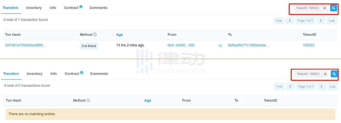Click the Last button in upper pagination

tap(332, 21)
